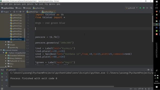The image size is (160, 90).
Task: Click the 6:1 cursor position in status bar
Action: [x=131, y=89]
